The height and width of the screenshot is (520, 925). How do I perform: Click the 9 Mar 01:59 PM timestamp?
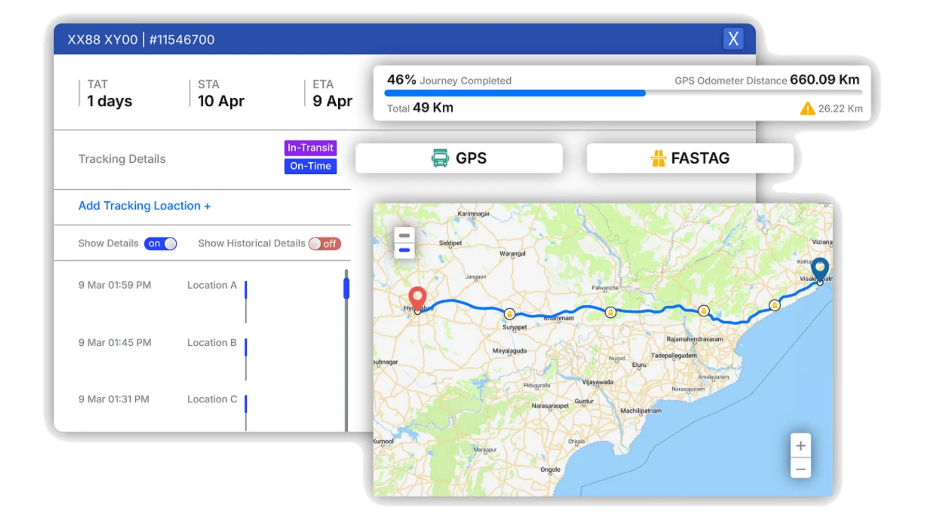115,285
